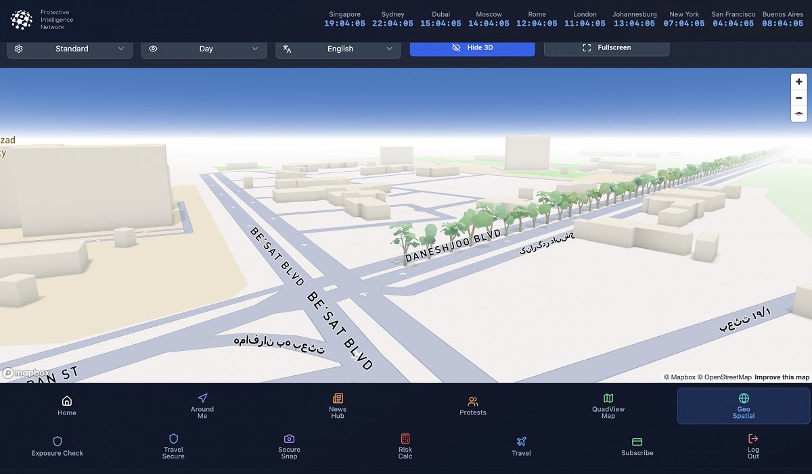The width and height of the screenshot is (812, 474).
Task: Click the Improve this map link
Action: click(x=782, y=377)
